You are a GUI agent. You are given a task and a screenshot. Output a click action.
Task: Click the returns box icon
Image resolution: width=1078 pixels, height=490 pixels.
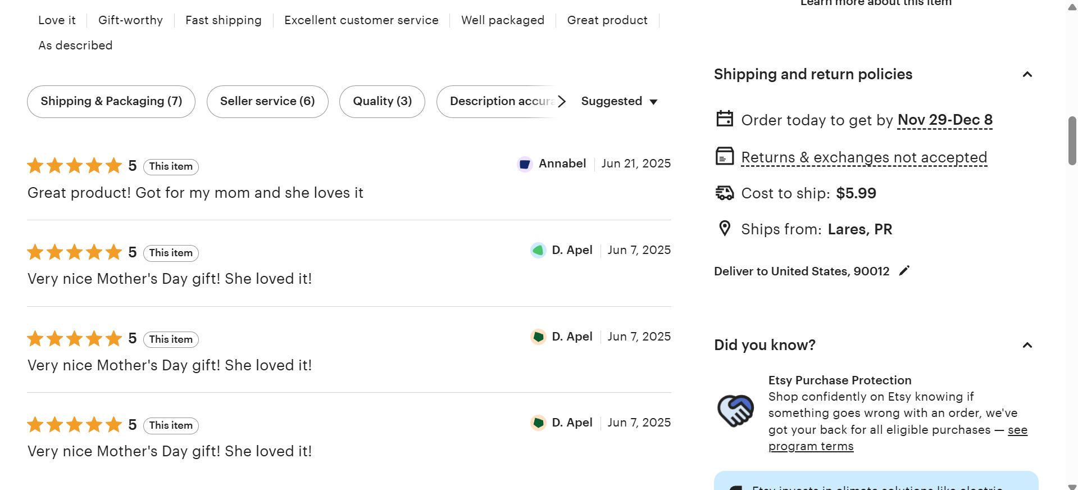pyautogui.click(x=725, y=156)
